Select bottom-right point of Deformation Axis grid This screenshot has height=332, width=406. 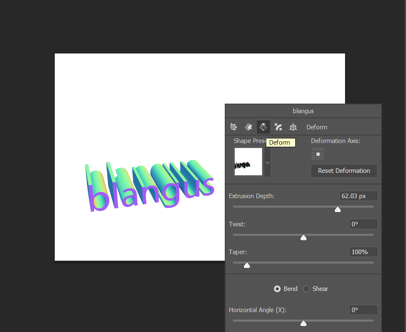(x=322, y=158)
